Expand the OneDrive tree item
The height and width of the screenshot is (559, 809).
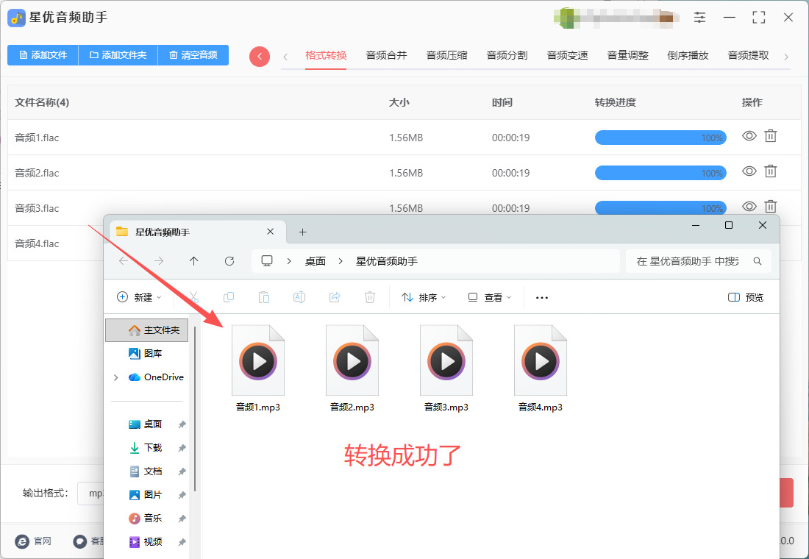115,377
